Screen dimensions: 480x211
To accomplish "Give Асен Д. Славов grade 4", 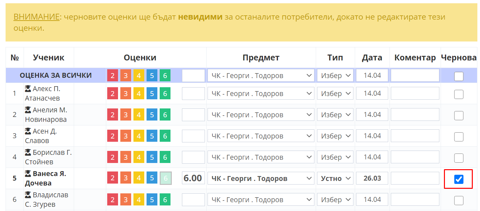I will pos(139,136).
